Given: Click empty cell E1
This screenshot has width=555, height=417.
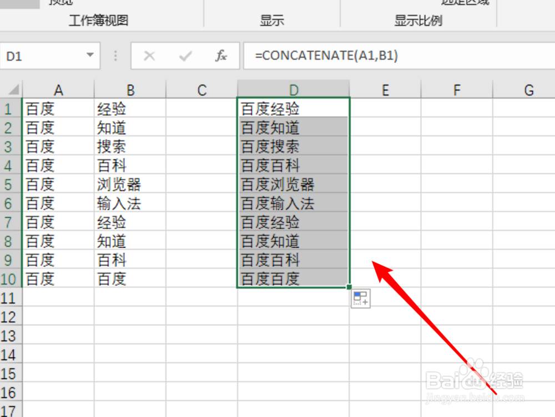Looking at the screenshot, I should click(386, 109).
